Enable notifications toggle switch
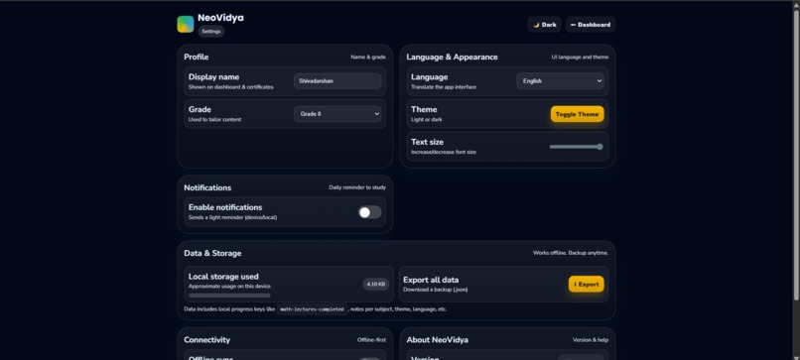Screen dimensions: 800x360 370,212
